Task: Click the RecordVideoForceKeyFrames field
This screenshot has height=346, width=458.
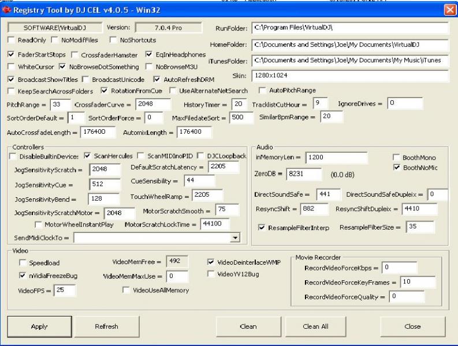Action: pos(418,282)
